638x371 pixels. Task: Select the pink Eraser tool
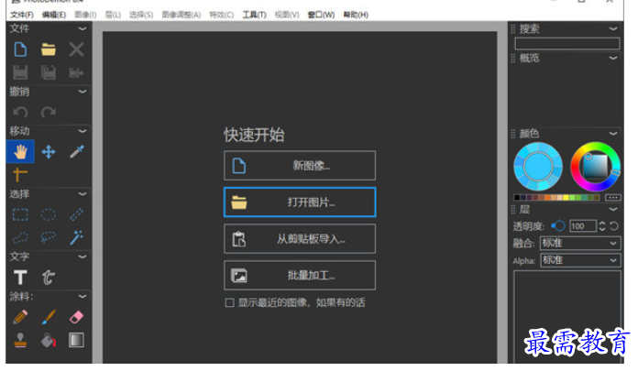(x=76, y=317)
